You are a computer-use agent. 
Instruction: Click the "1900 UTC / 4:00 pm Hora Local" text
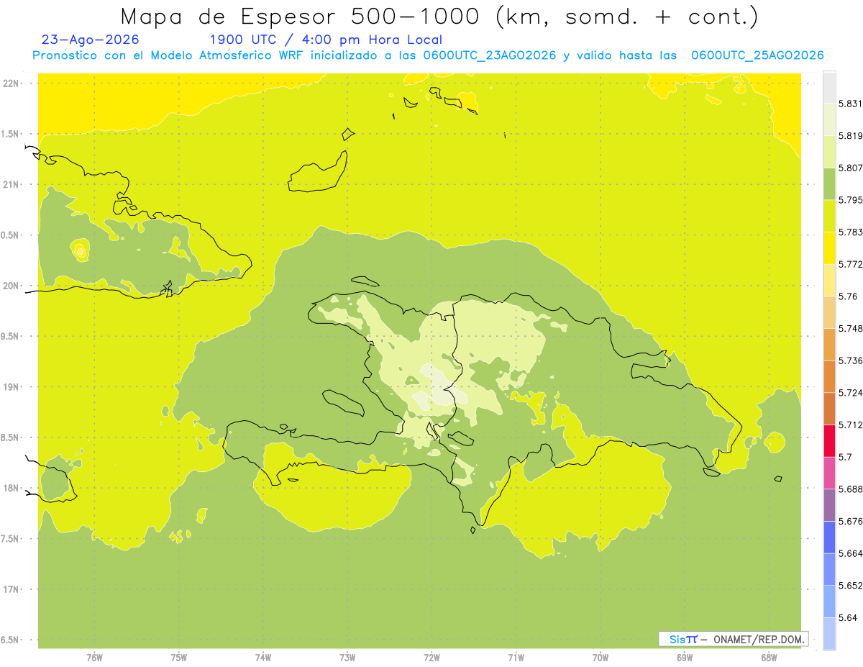point(326,40)
